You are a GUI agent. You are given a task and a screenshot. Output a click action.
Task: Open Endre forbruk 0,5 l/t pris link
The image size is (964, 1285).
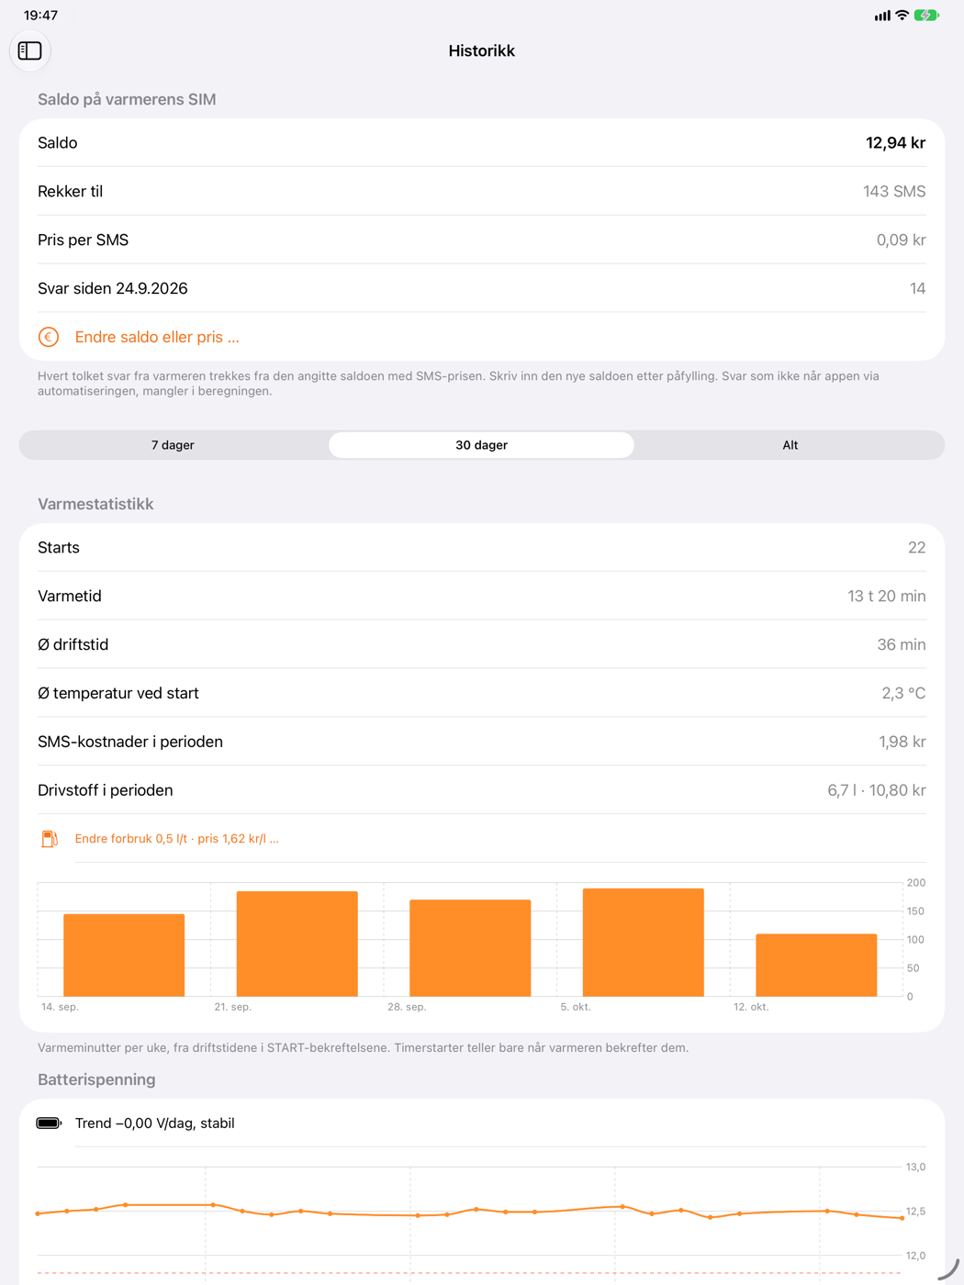coord(176,838)
